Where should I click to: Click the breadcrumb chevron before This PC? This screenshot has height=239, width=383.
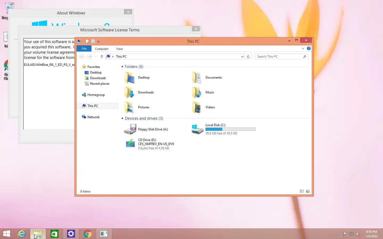point(113,57)
